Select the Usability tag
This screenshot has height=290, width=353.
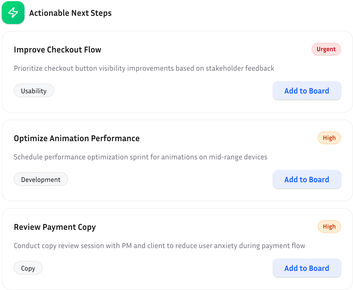tap(34, 91)
